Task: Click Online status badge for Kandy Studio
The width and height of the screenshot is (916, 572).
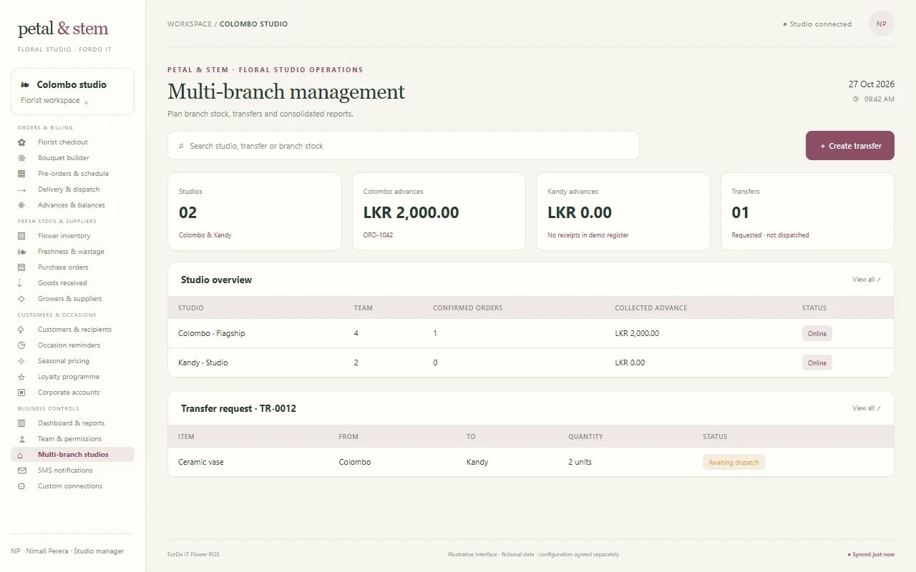Action: point(817,363)
